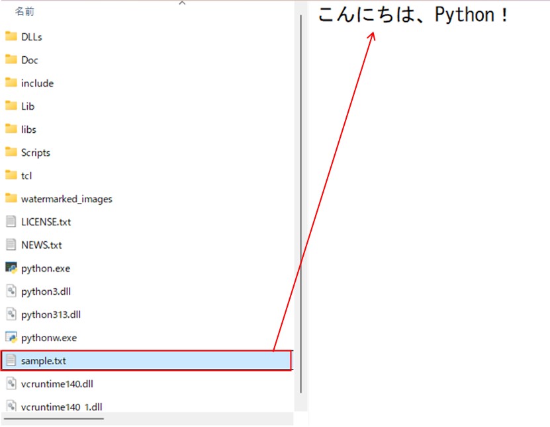Click the sort arrow above the column header
This screenshot has width=550, height=427.
pos(183,3)
